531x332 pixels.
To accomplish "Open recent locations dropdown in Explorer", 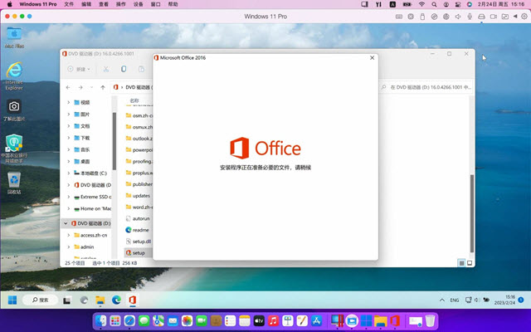I will [91, 87].
